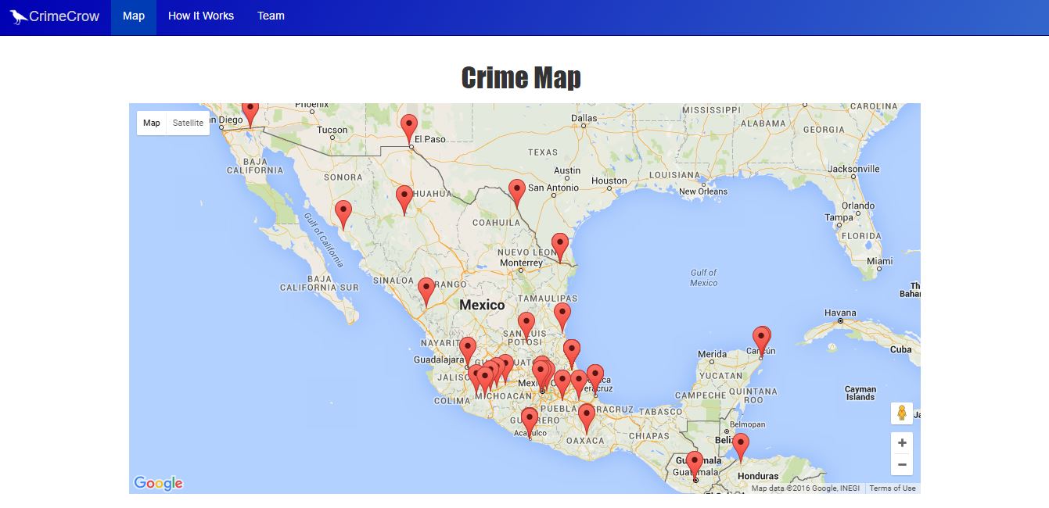Screen dimensions: 1049x508
Task: Zoom in with the plus button
Action: [x=902, y=443]
